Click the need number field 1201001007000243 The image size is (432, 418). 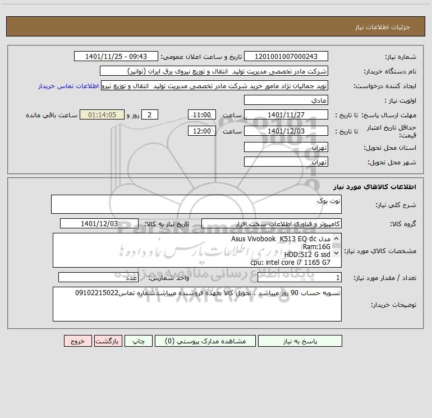286,57
